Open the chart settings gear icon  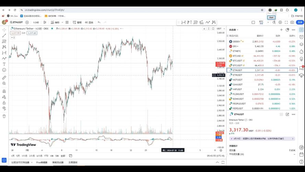[280, 22]
